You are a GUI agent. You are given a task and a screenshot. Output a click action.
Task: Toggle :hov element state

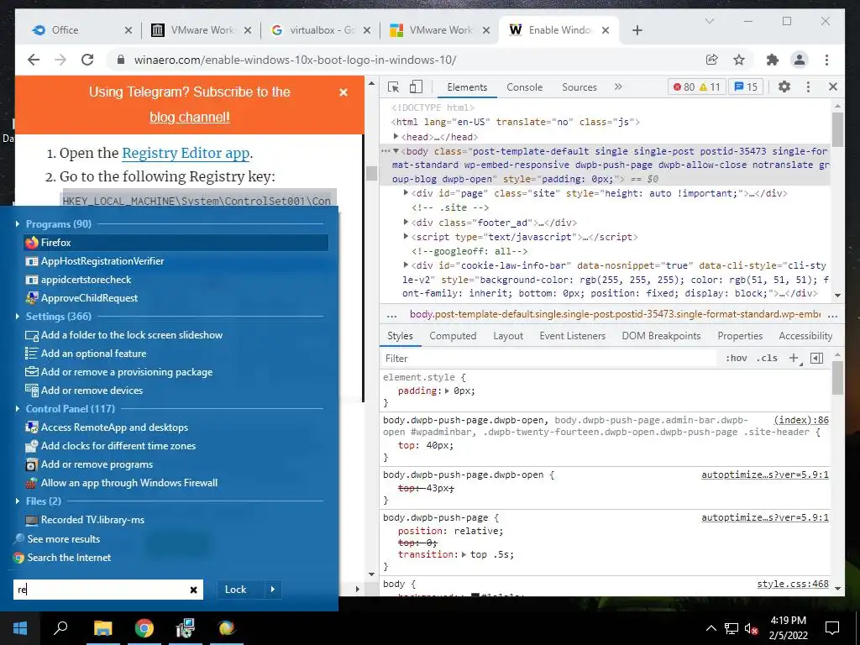(736, 358)
